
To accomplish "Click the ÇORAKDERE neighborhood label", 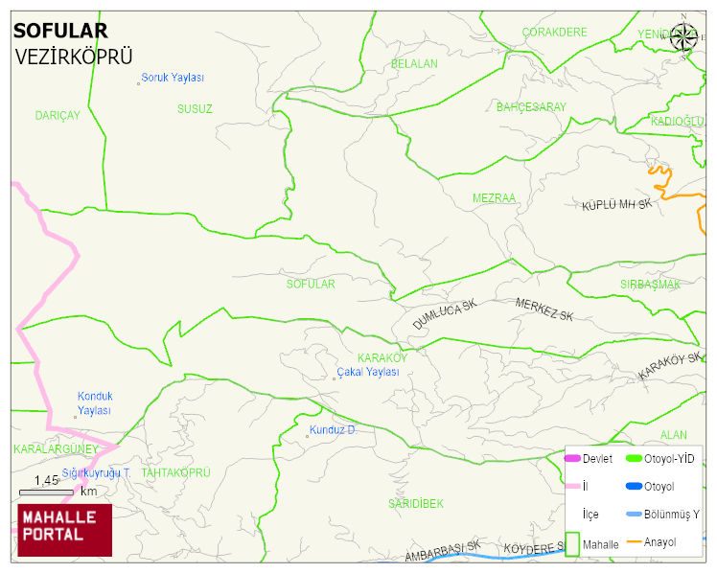I will 555,33.
